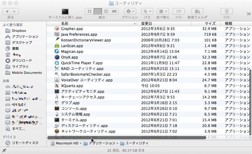Sort by the サイズ column header

point(210,23)
